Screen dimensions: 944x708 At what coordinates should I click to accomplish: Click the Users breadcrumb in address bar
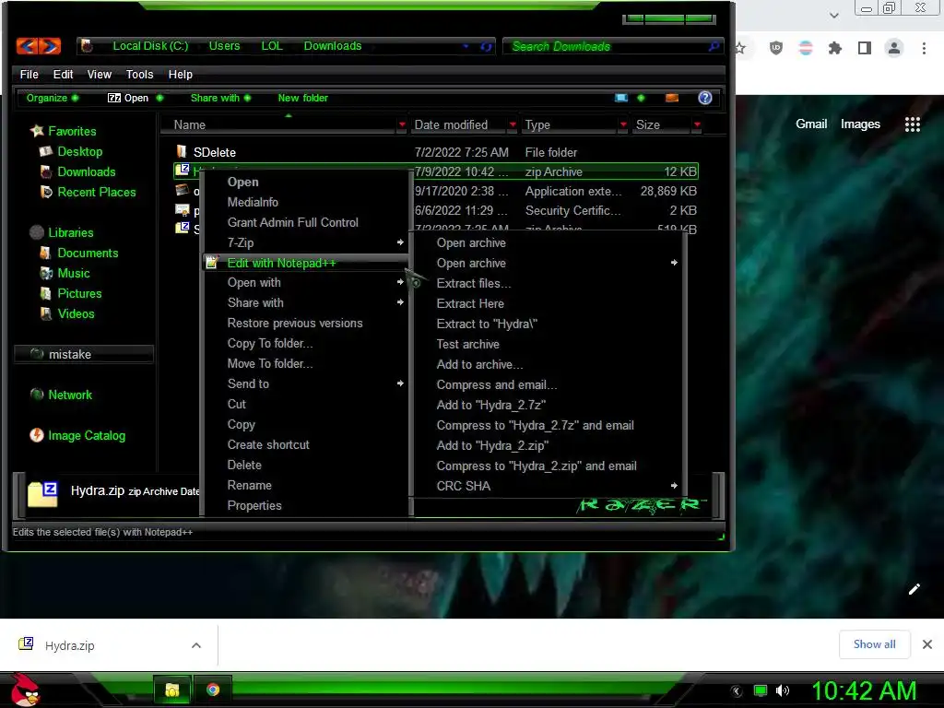click(224, 46)
